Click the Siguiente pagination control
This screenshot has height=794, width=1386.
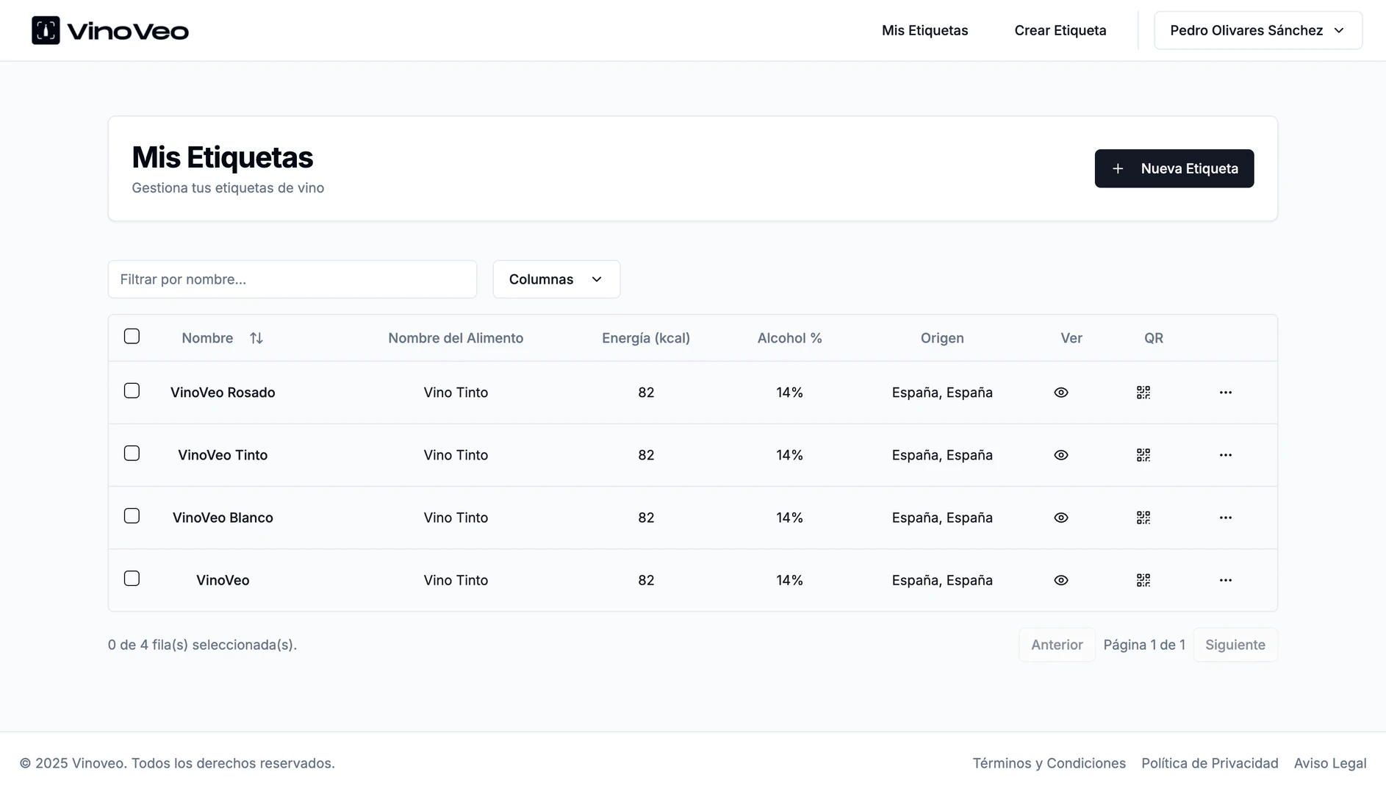(1235, 644)
